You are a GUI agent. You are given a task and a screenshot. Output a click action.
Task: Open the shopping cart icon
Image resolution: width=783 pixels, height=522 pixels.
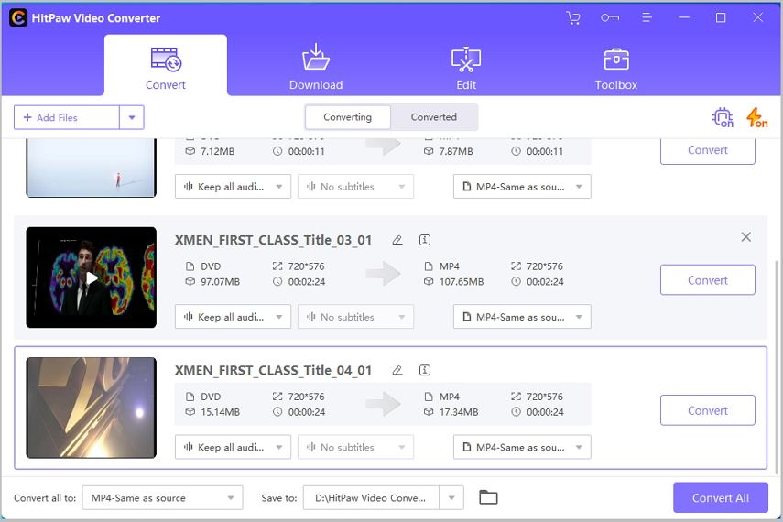tap(573, 18)
